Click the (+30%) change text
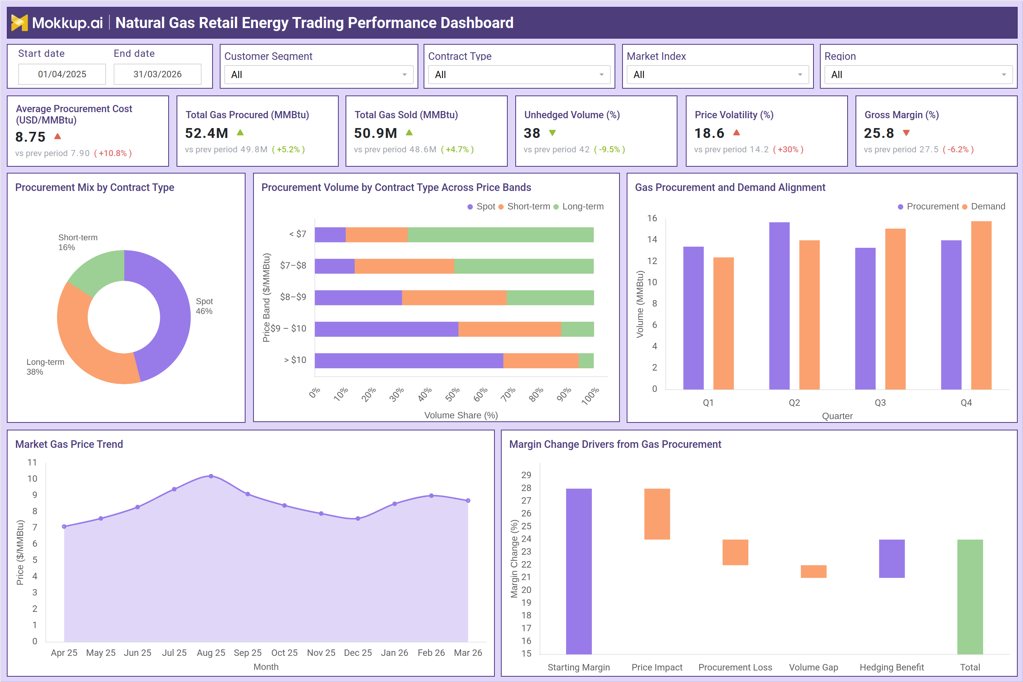Image resolution: width=1023 pixels, height=682 pixels. [788, 150]
